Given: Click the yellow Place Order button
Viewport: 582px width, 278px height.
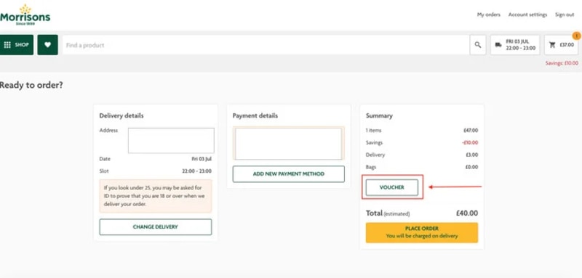Looking at the screenshot, I should [422, 232].
